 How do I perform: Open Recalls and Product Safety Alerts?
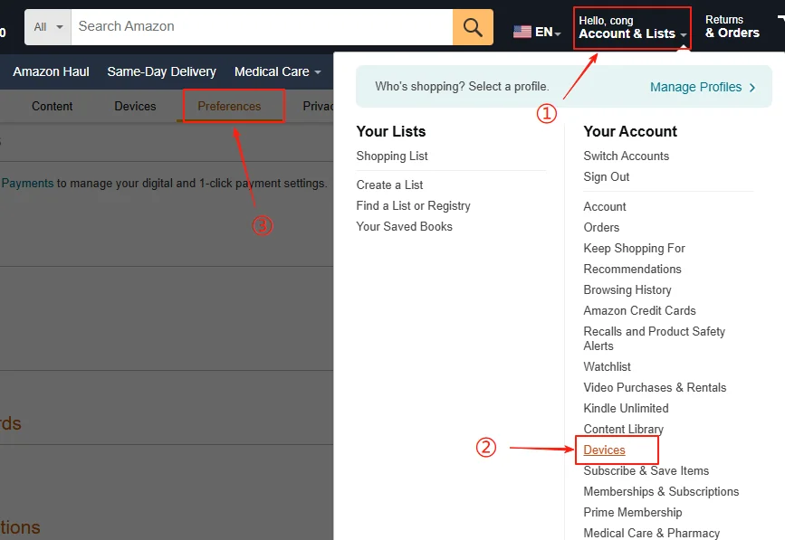click(x=655, y=338)
